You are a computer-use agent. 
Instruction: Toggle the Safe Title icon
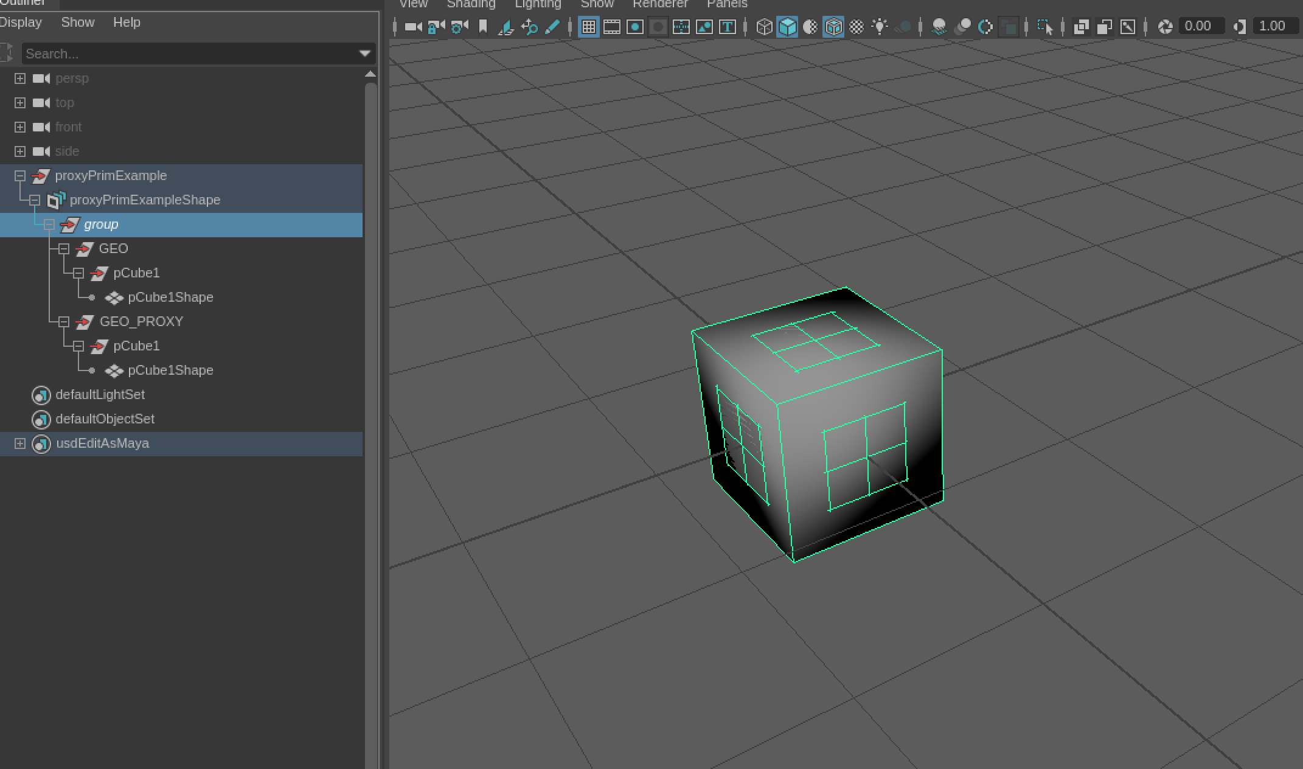[x=728, y=27]
